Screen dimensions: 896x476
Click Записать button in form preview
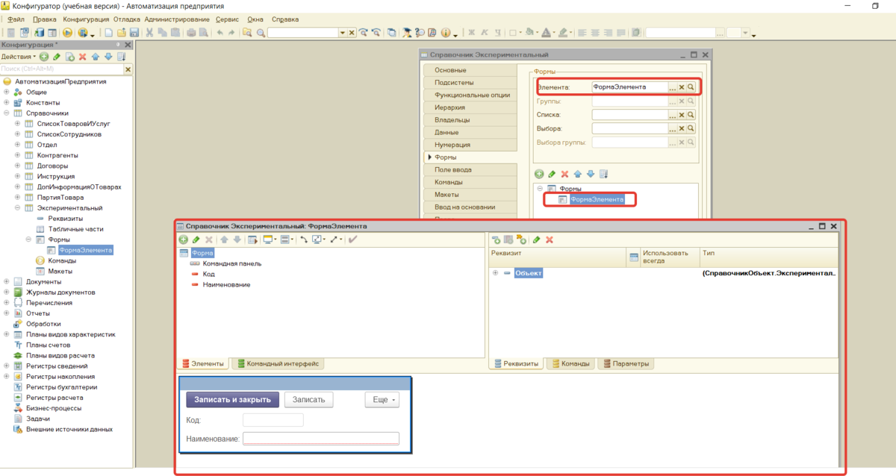point(308,400)
